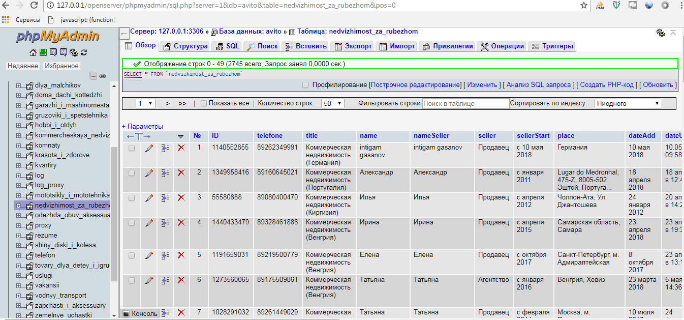Switch to the Структура tab

[185, 46]
